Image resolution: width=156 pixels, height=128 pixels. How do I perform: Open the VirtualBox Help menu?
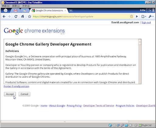(x=26, y=6)
